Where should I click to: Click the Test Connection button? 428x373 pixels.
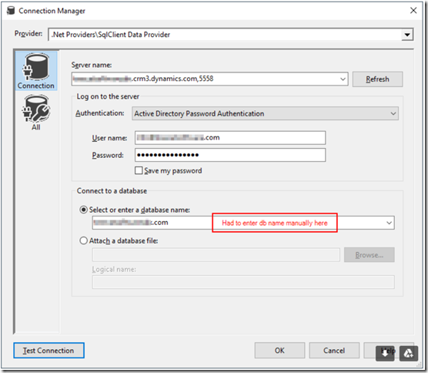pyautogui.click(x=48, y=351)
